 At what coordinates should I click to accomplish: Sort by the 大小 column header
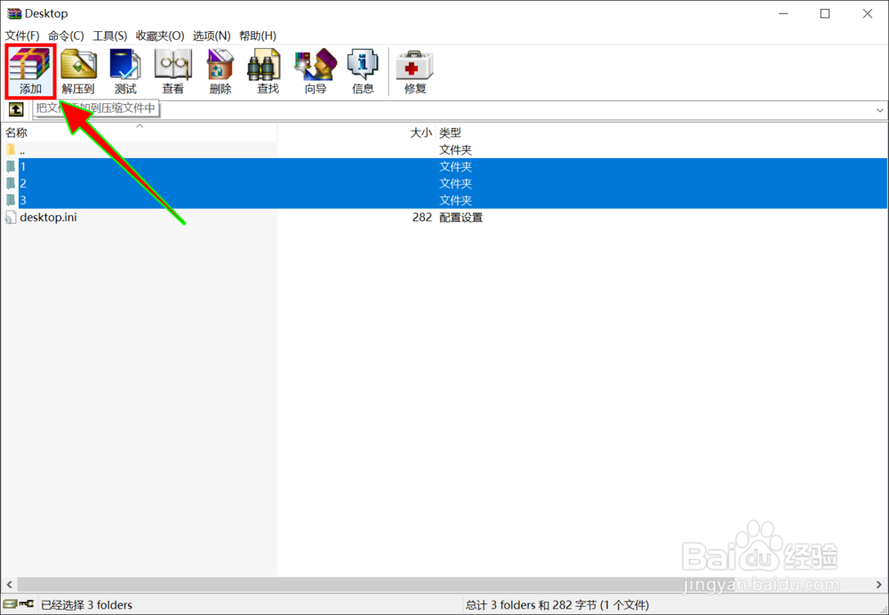[x=356, y=132]
